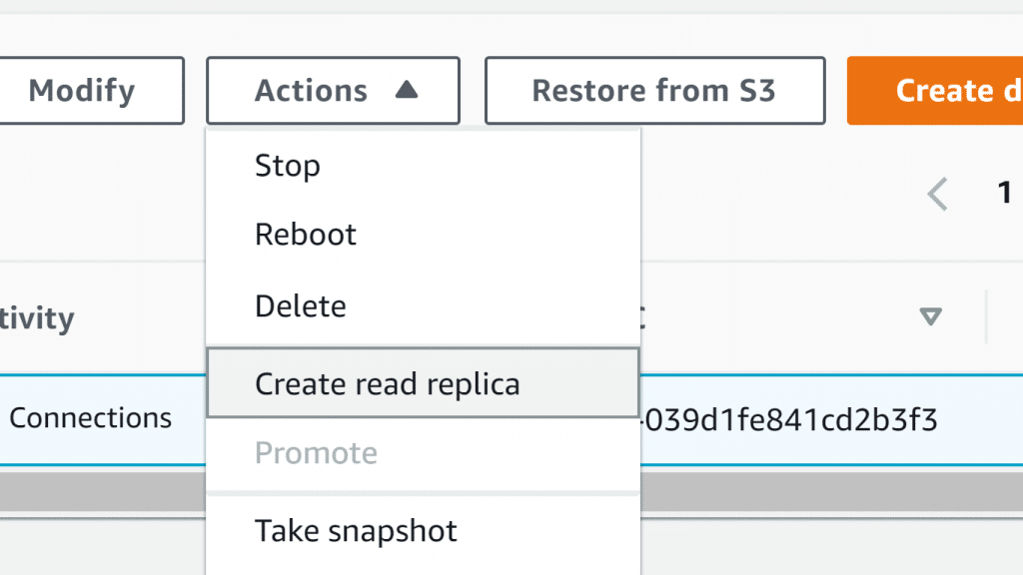Viewport: 1023px width, 575px height.
Task: Click the previous page chevron arrow
Action: tap(936, 193)
